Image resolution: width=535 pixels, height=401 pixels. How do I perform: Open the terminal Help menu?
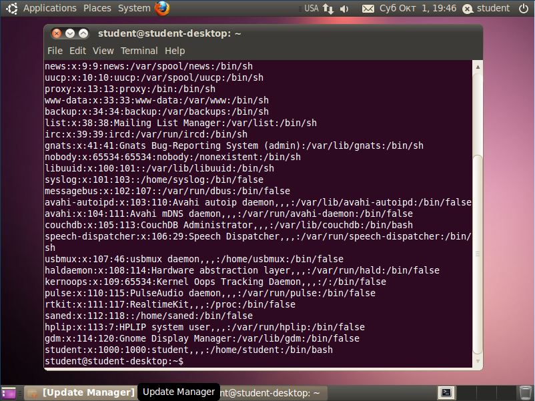(175, 51)
